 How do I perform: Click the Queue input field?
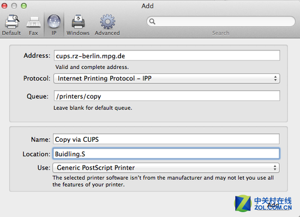click(167, 96)
